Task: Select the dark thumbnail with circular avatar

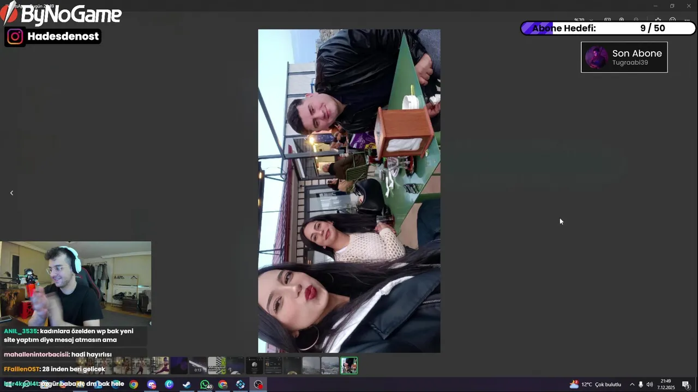Action: 255,365
